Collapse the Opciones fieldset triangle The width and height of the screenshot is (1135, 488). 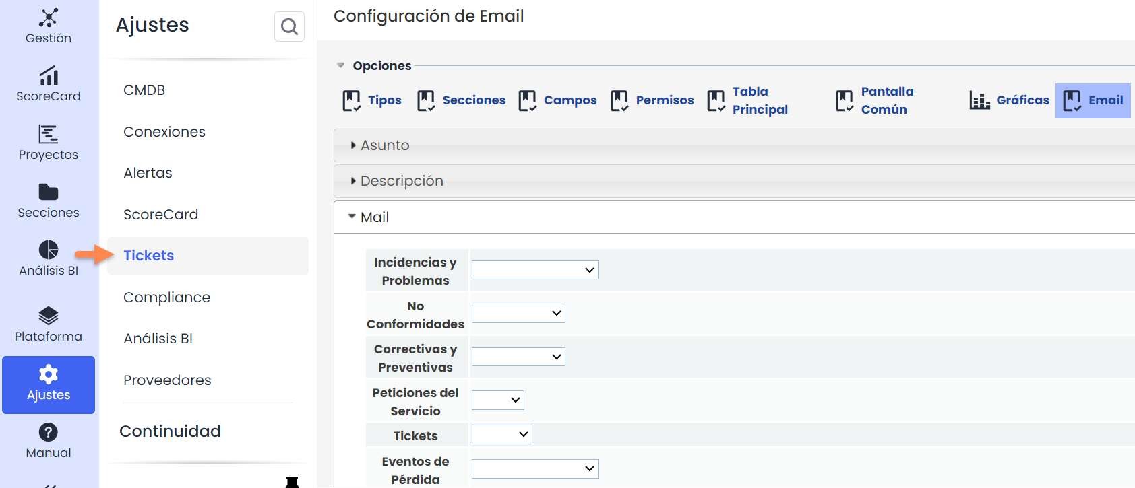click(x=341, y=65)
